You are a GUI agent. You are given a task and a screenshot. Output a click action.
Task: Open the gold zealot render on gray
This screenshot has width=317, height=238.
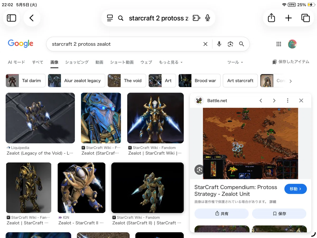click(x=29, y=188)
